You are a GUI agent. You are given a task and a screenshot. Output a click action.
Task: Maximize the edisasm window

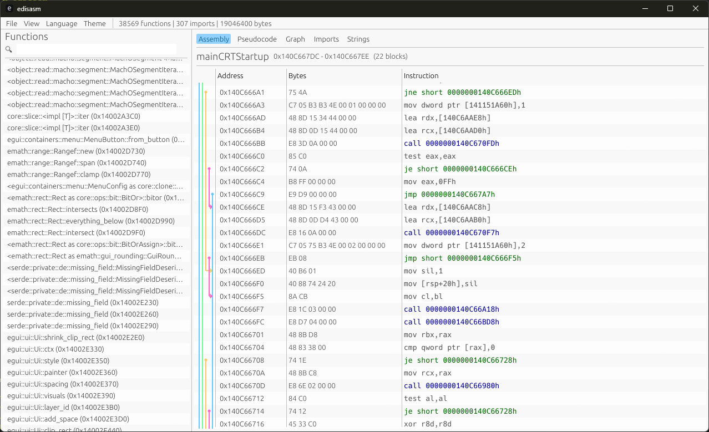pos(670,8)
